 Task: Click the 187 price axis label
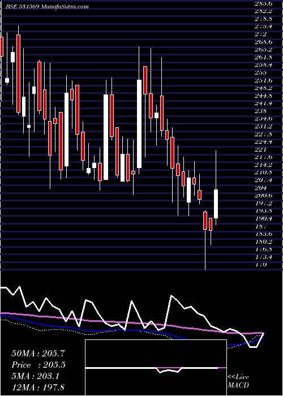tap(261, 226)
